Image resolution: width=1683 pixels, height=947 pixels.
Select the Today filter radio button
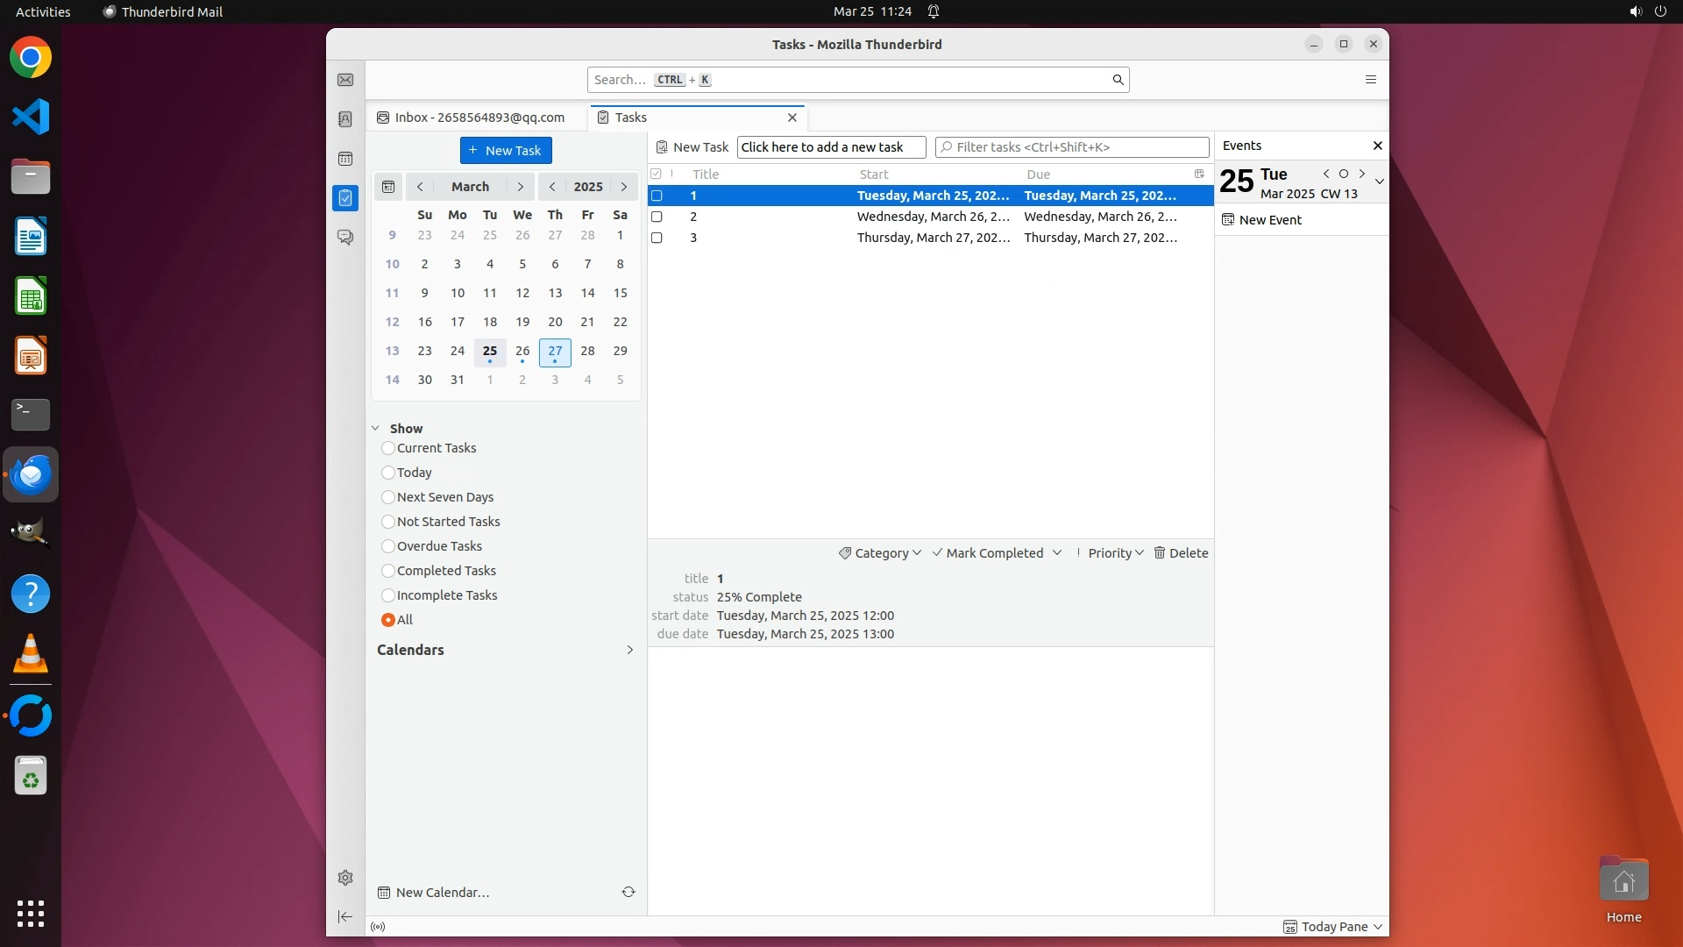click(388, 473)
